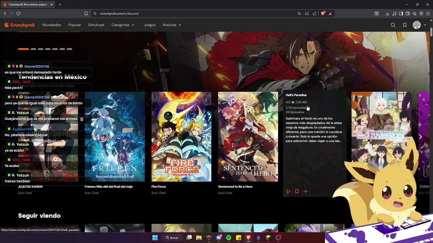Close the Crunchyroll browser tab
The width and height of the screenshot is (433, 243).
point(51,4)
